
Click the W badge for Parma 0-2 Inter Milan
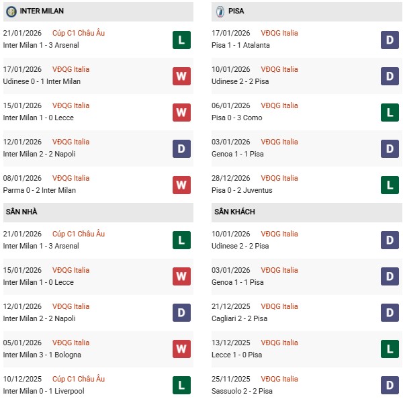[181, 185]
